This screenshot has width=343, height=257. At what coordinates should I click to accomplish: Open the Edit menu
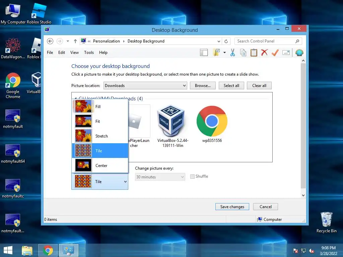62,53
